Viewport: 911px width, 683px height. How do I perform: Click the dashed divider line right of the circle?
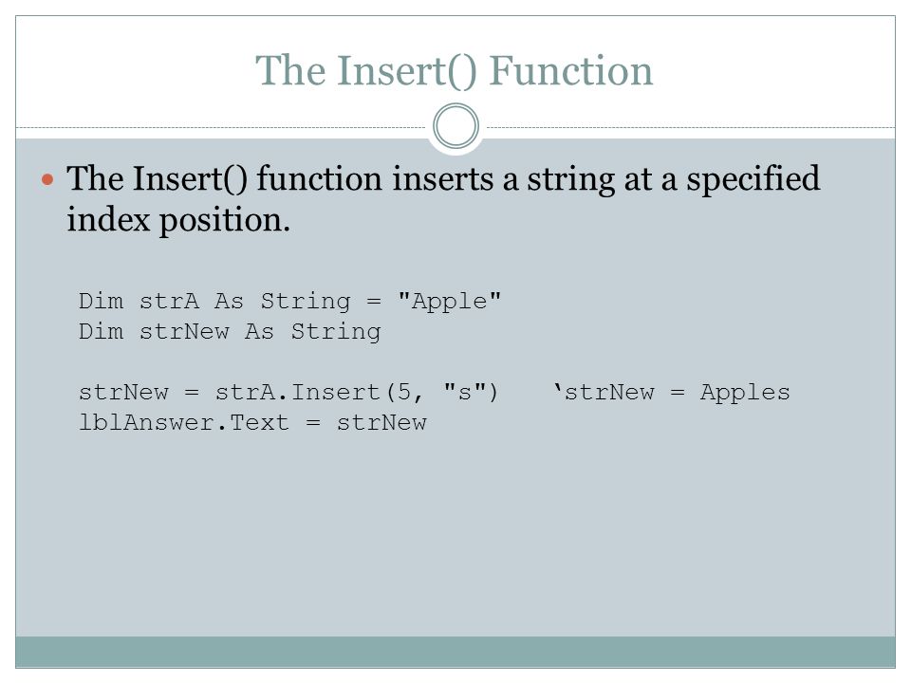tap(691, 127)
